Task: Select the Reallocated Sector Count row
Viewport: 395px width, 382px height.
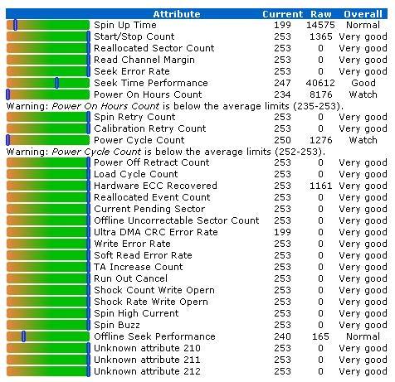Action: [197, 48]
